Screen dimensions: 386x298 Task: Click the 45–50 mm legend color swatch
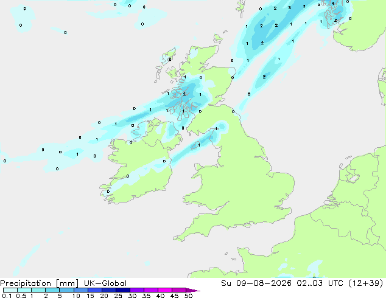coord(178,290)
